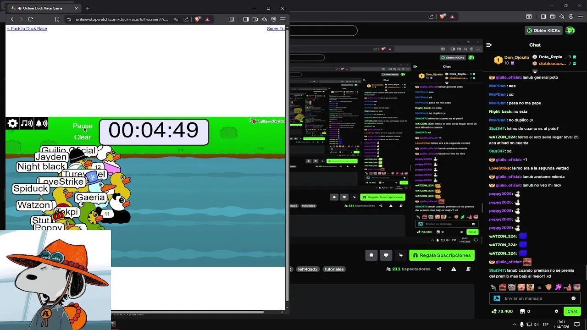587x330 pixels.
Task: Open the 73.460 channel points balance
Action: click(x=502, y=311)
